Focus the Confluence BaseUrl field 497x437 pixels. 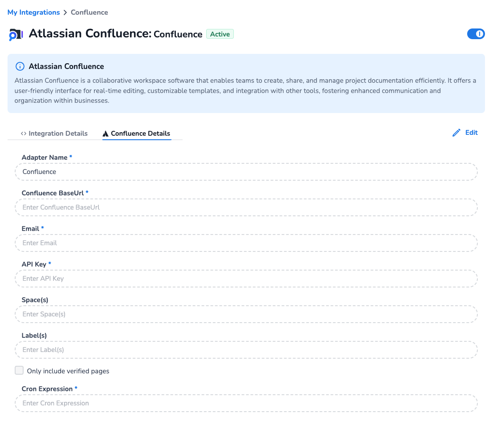click(246, 207)
